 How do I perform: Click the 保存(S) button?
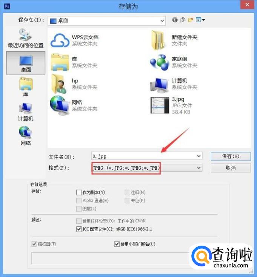tap(231, 156)
